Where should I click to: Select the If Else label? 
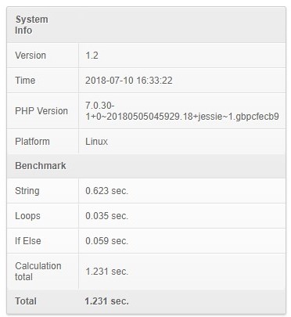pyautogui.click(x=28, y=241)
